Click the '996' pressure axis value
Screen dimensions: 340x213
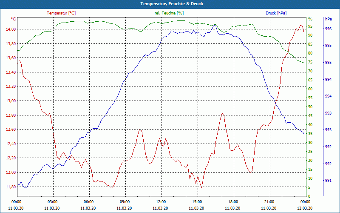click(x=328, y=29)
